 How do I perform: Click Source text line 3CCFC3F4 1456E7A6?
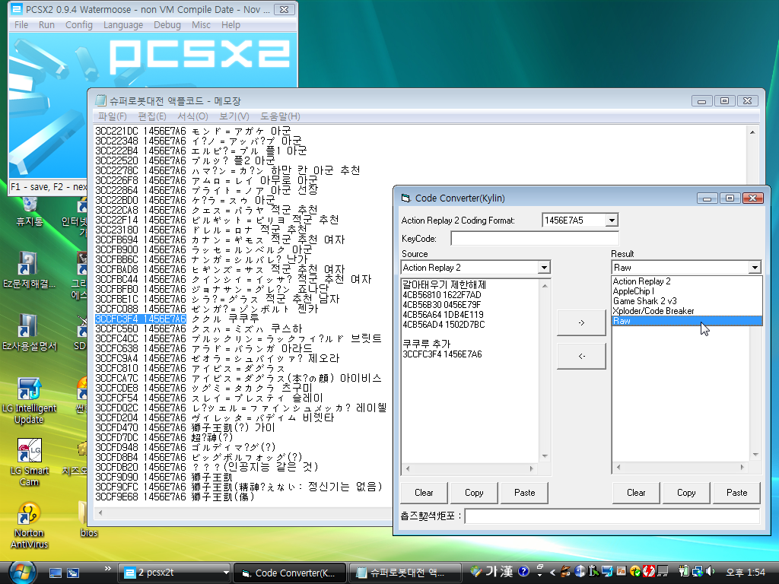(442, 354)
